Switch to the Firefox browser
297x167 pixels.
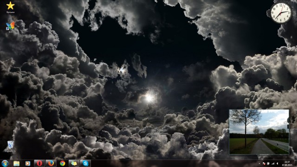coord(51,163)
